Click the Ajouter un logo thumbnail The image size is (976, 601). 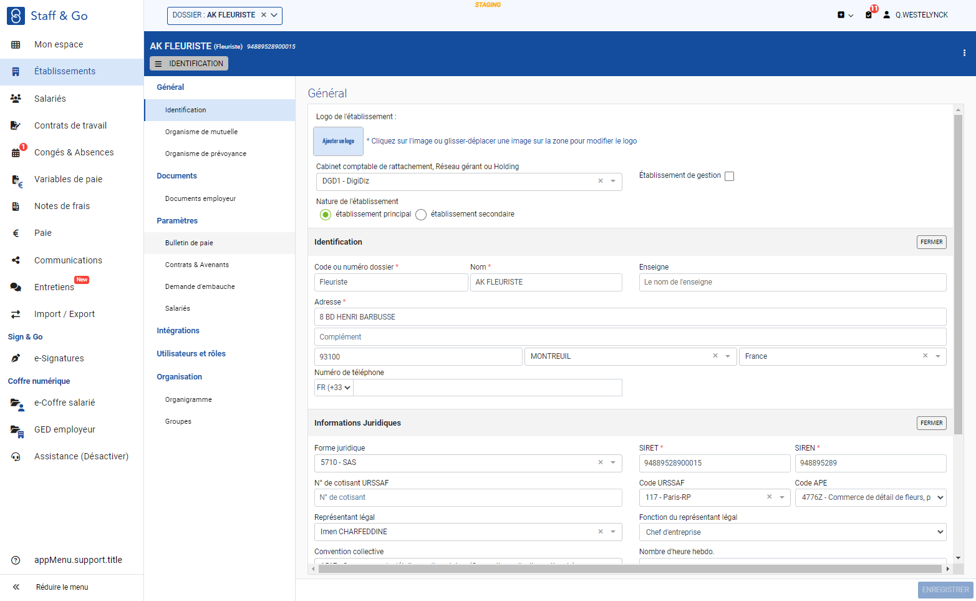point(338,141)
